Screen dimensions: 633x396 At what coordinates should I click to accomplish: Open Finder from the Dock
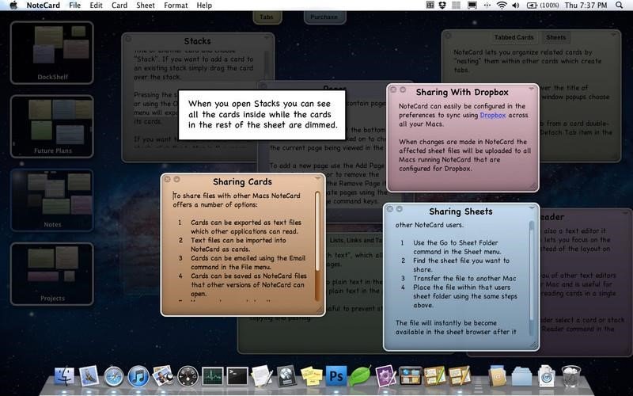click(x=64, y=375)
